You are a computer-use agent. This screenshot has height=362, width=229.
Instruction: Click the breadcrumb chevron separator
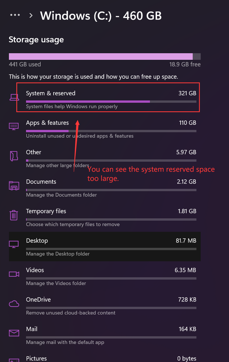tap(31, 16)
